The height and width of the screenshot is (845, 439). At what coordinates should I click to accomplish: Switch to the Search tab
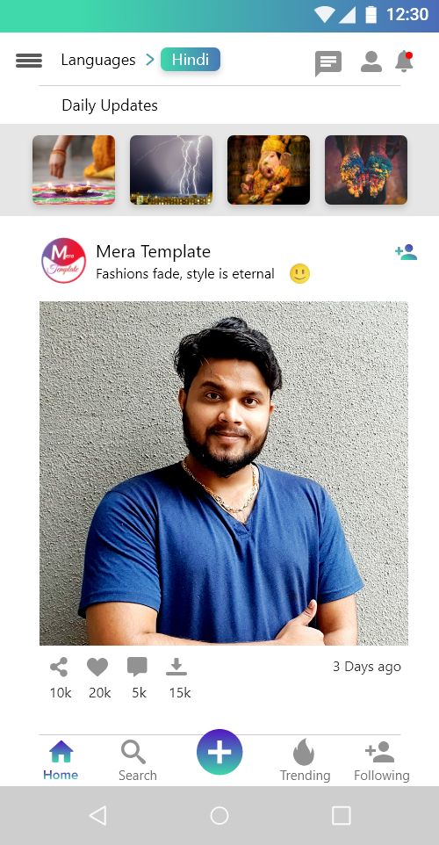(x=137, y=761)
